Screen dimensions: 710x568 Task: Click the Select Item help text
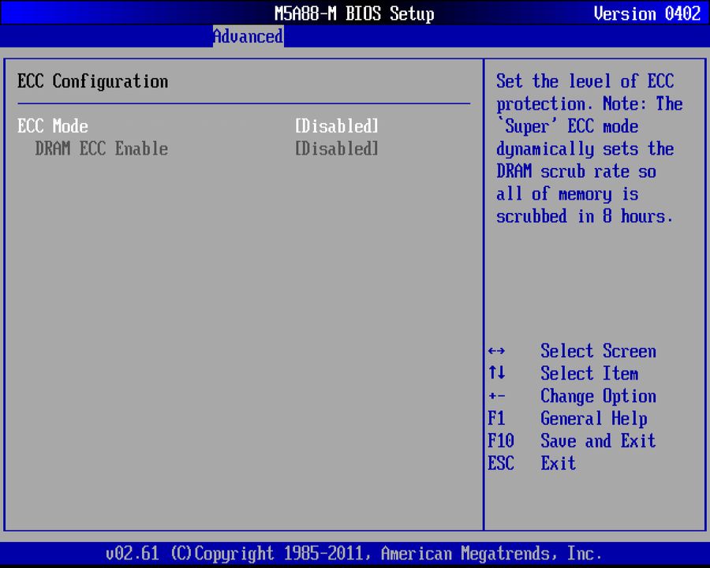(589, 373)
